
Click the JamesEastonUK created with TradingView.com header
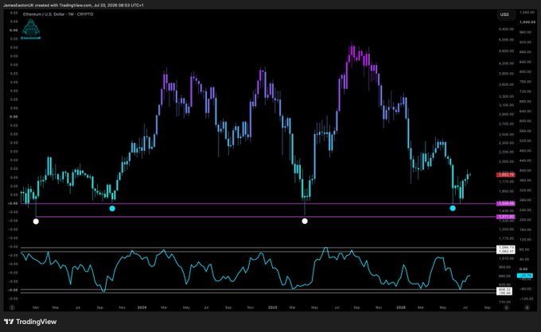click(x=73, y=6)
